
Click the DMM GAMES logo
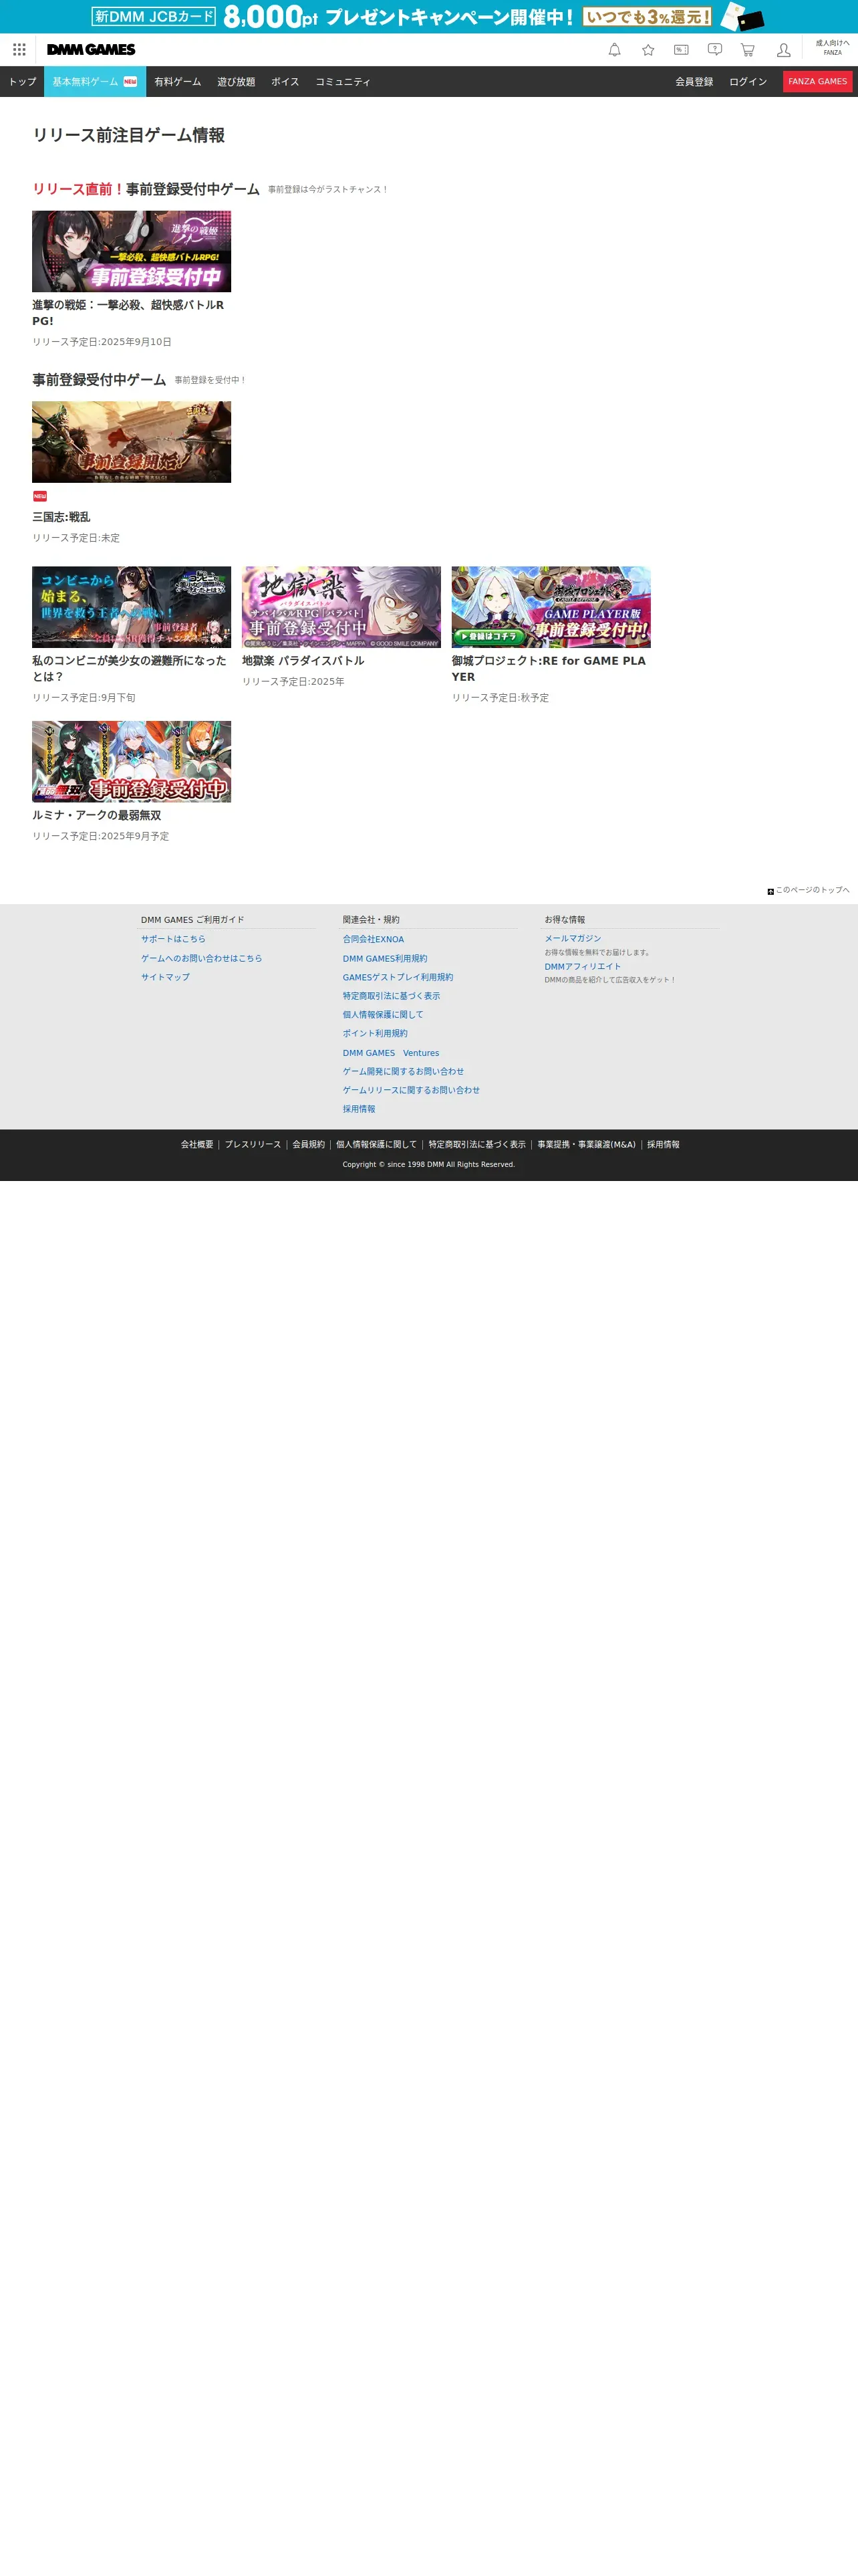coord(91,50)
